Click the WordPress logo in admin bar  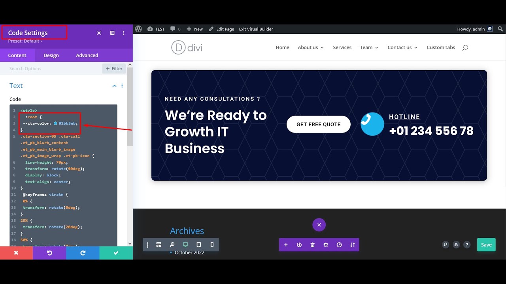click(x=138, y=29)
